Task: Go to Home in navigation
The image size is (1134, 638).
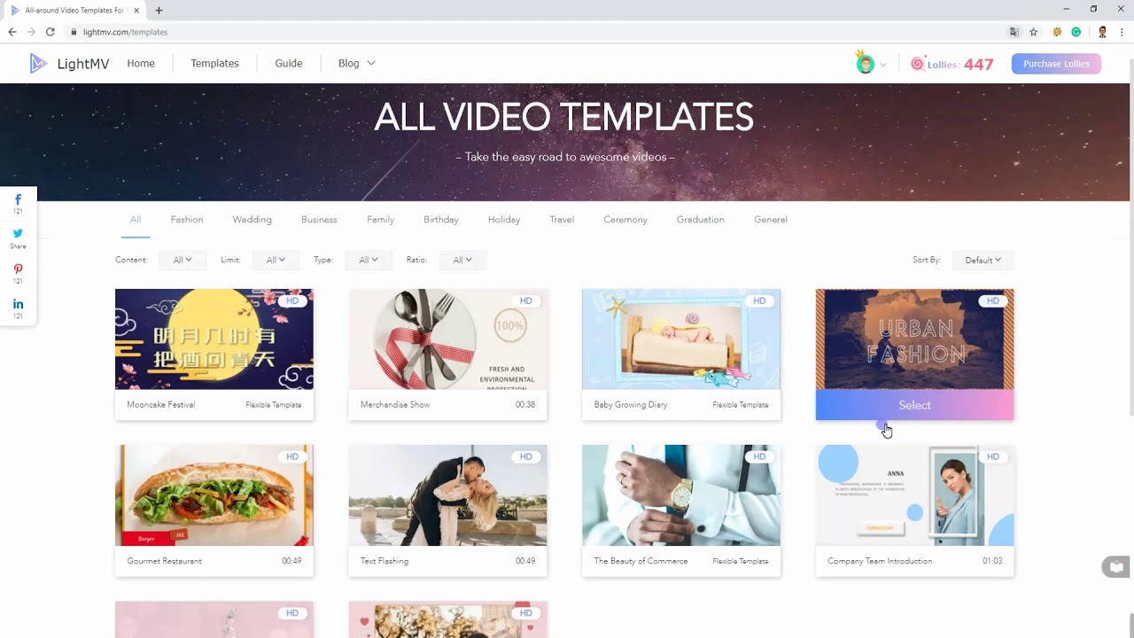Action: point(141,64)
